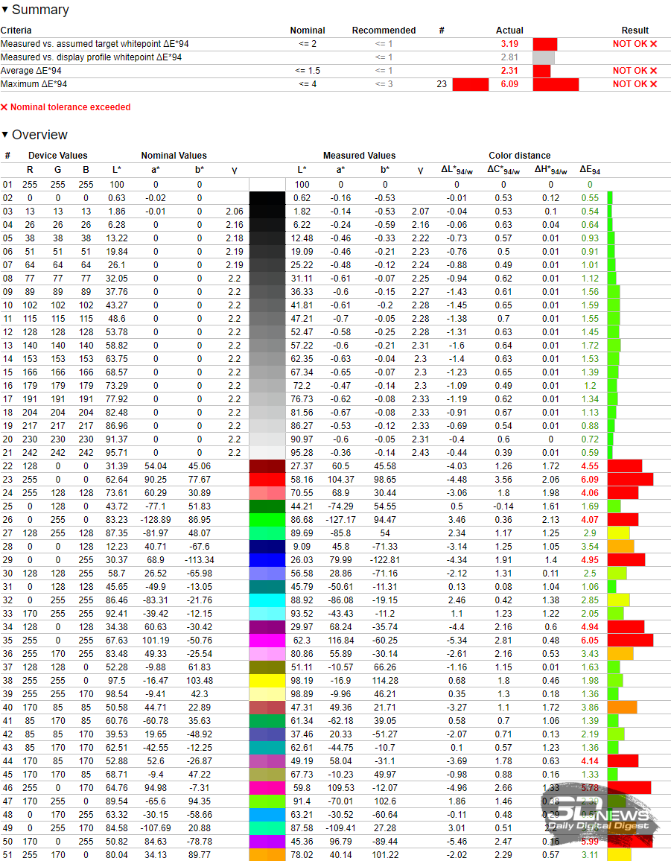Image resolution: width=671 pixels, height=861 pixels.
Task: Click the Recommended column header
Action: (384, 31)
